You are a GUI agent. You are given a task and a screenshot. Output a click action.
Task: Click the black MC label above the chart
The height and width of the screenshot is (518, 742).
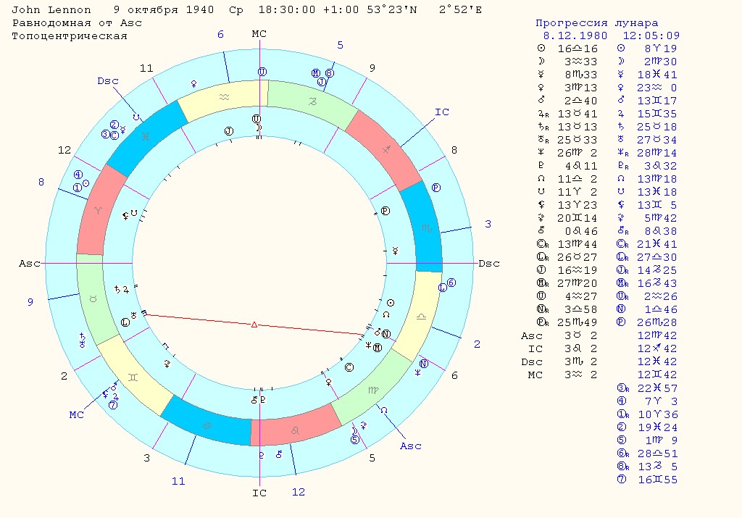click(x=259, y=34)
